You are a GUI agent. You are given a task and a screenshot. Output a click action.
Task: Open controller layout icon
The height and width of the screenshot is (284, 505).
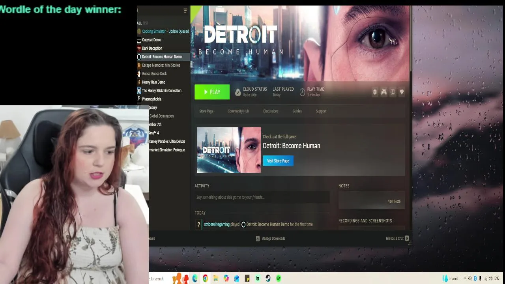tap(384, 92)
